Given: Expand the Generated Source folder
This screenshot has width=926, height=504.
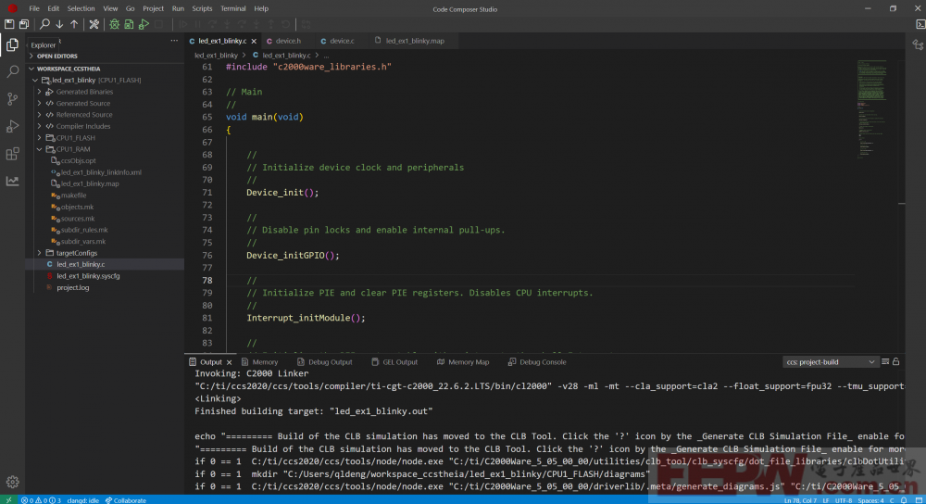Looking at the screenshot, I should click(x=40, y=103).
